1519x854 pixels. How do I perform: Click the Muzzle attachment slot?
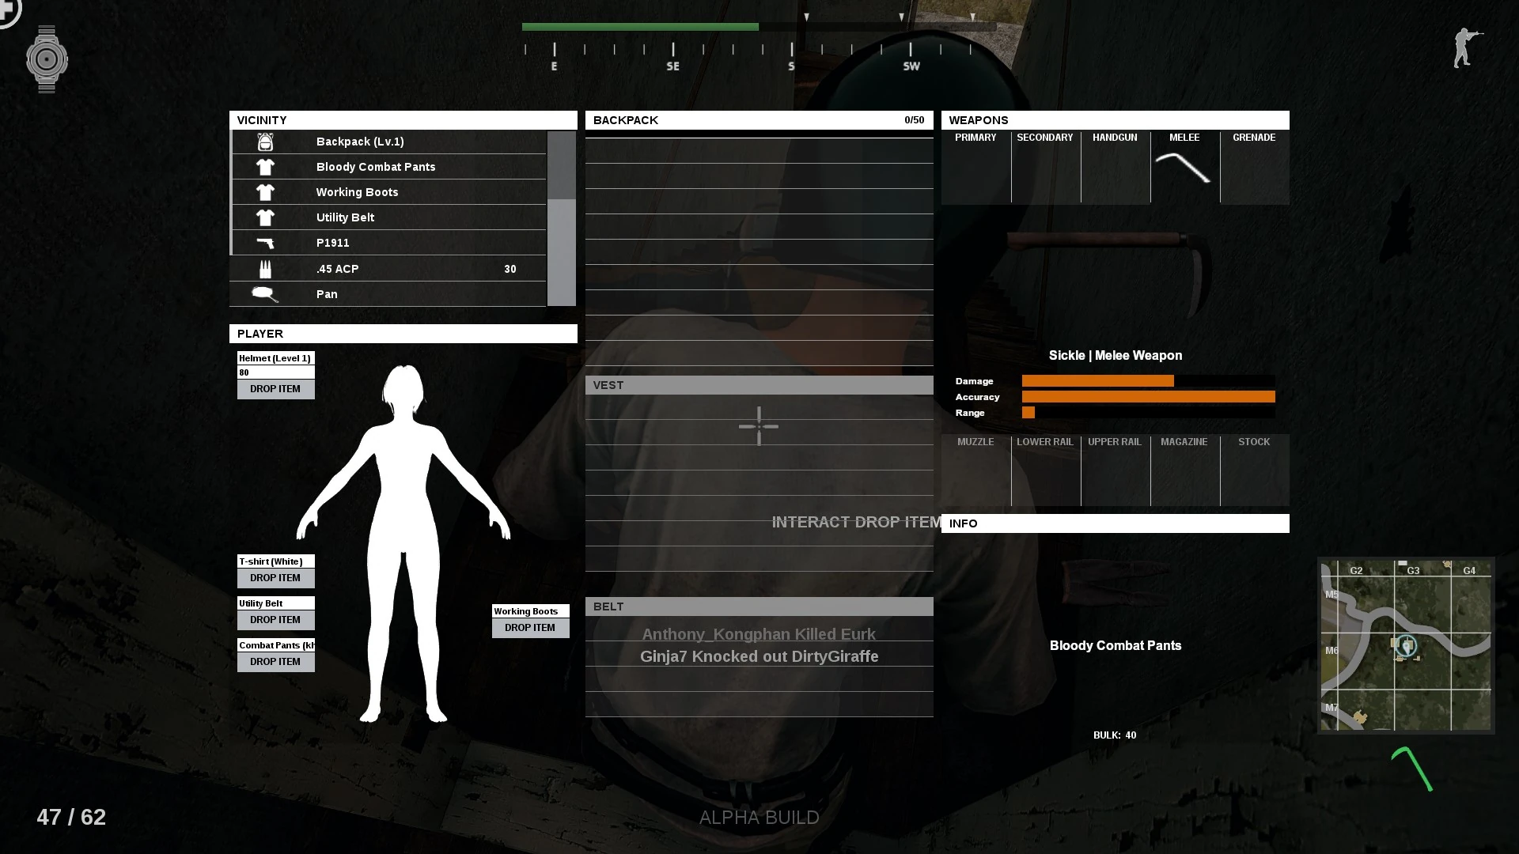pos(975,470)
